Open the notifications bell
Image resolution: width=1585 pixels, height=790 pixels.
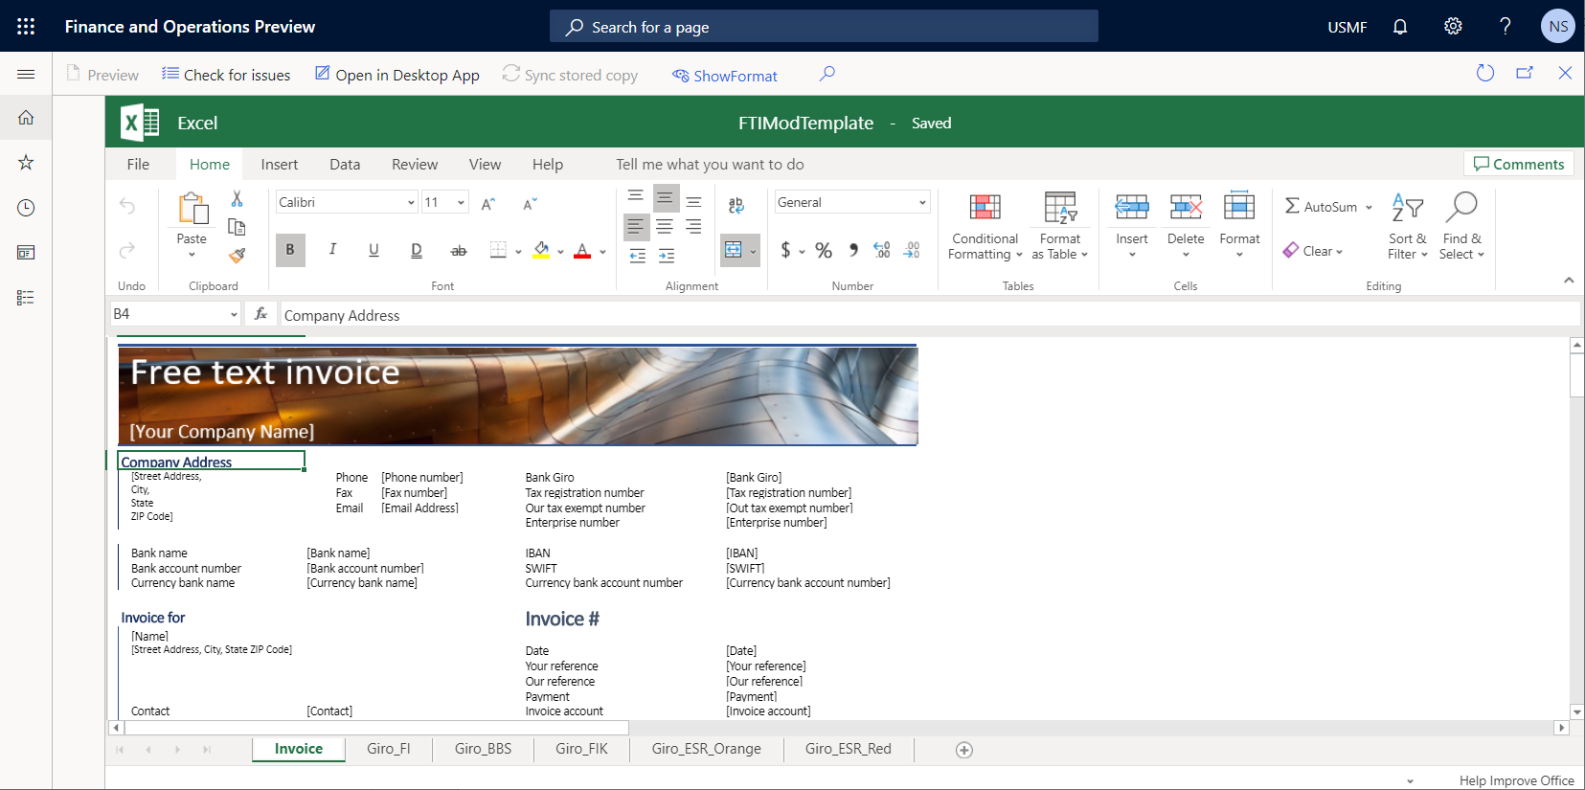coord(1400,27)
